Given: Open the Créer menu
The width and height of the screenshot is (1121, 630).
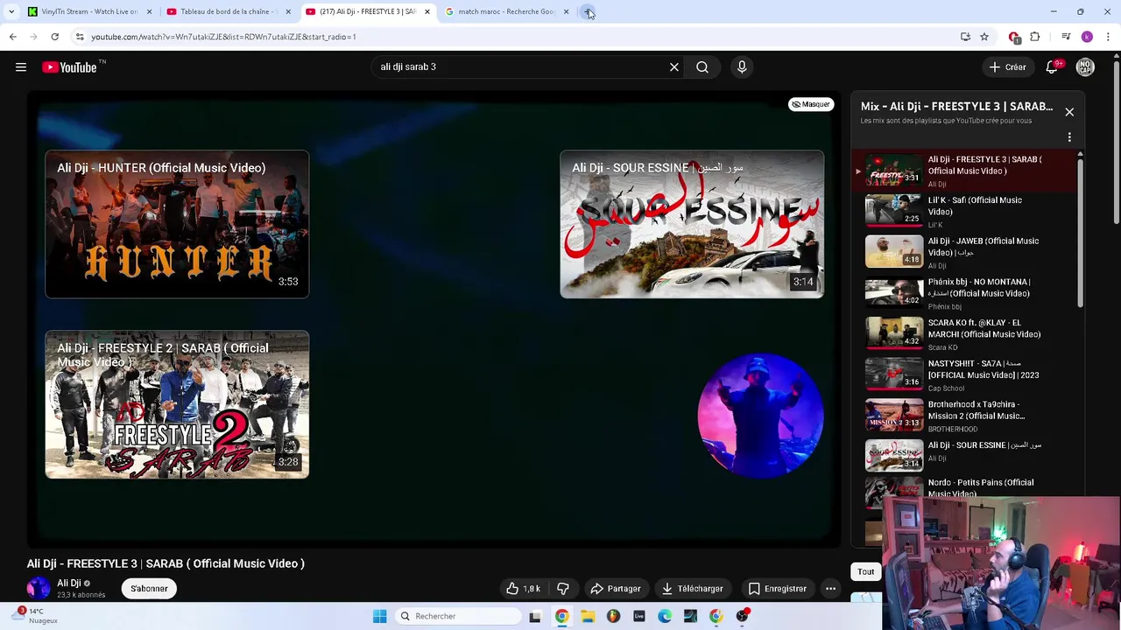Looking at the screenshot, I should (1007, 67).
